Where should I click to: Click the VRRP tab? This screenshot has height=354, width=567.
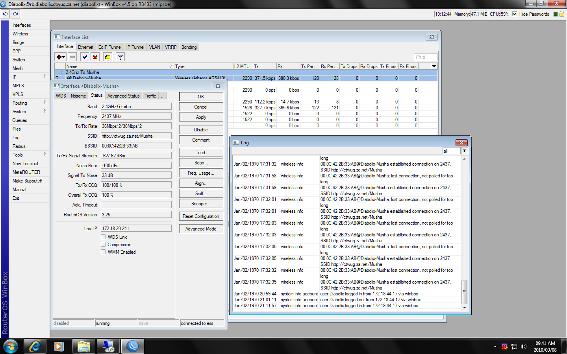pos(171,47)
